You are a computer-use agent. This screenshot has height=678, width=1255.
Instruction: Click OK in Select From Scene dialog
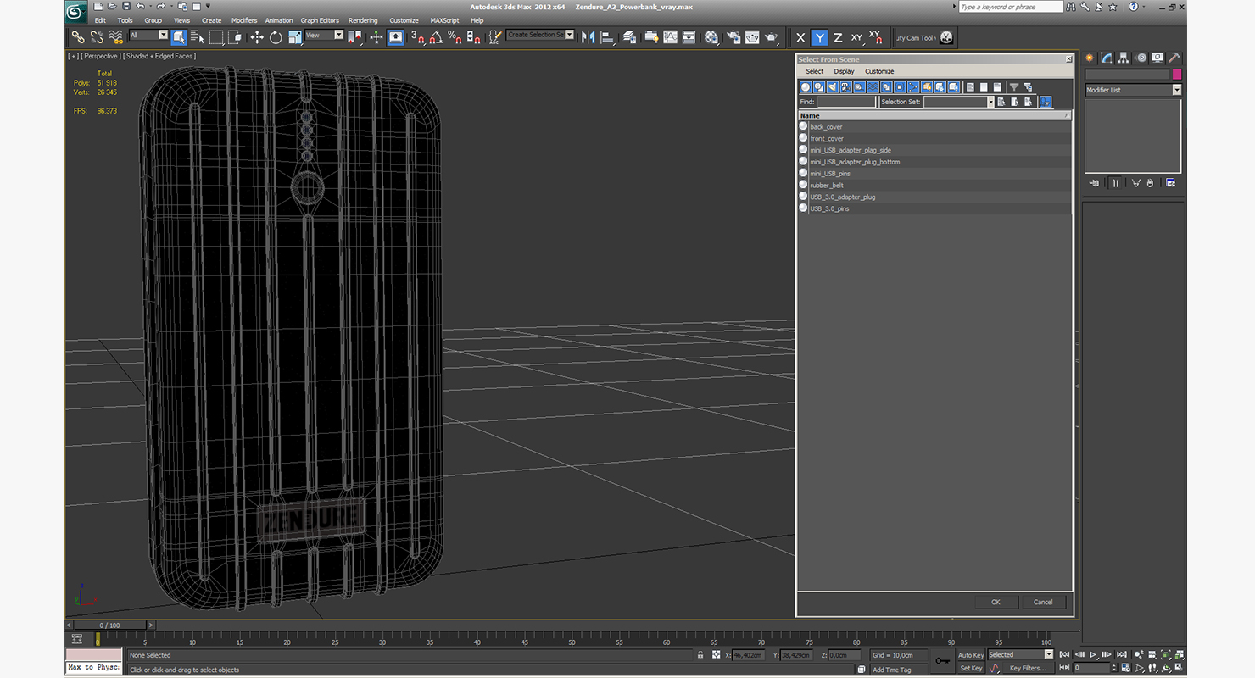[x=996, y=602]
